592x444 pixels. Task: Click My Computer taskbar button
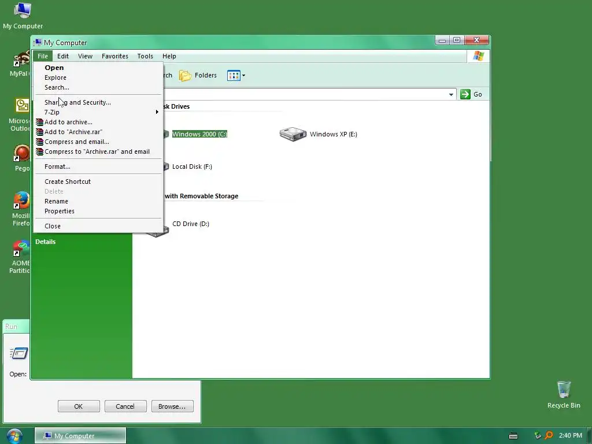80,436
